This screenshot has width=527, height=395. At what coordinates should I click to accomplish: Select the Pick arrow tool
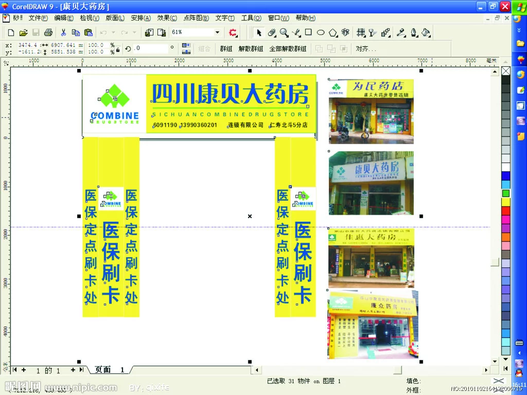coord(259,32)
